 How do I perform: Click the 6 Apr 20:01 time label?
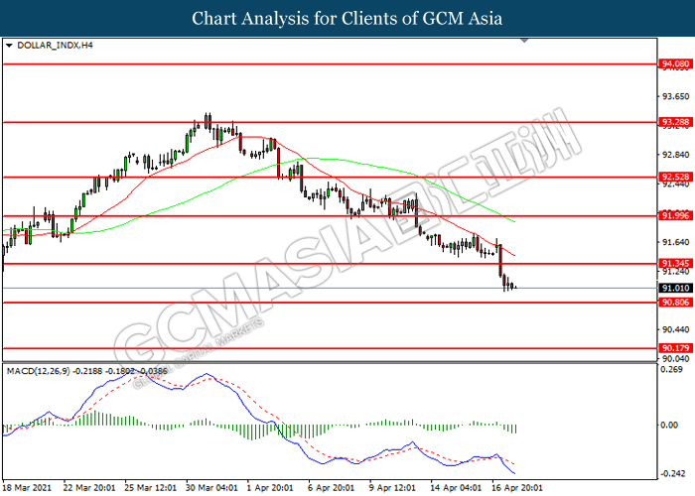coord(331,488)
